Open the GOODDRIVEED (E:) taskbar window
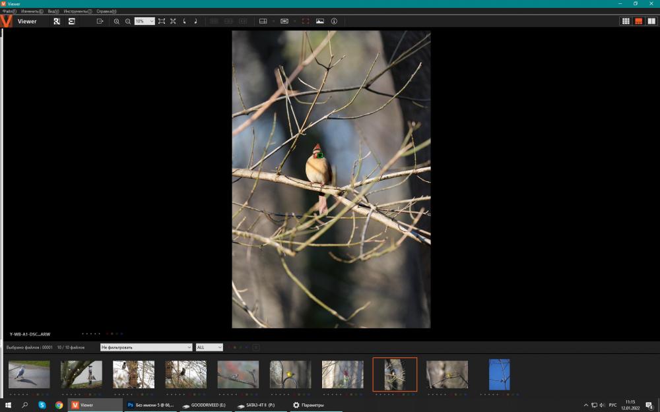The width and height of the screenshot is (660, 412). (x=205, y=405)
